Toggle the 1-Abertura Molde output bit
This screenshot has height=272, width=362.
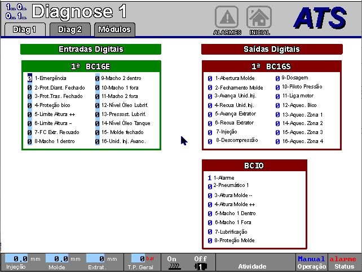[210, 79]
